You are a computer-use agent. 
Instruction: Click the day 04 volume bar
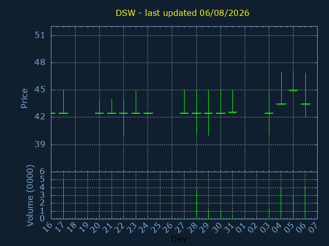pos(281,203)
